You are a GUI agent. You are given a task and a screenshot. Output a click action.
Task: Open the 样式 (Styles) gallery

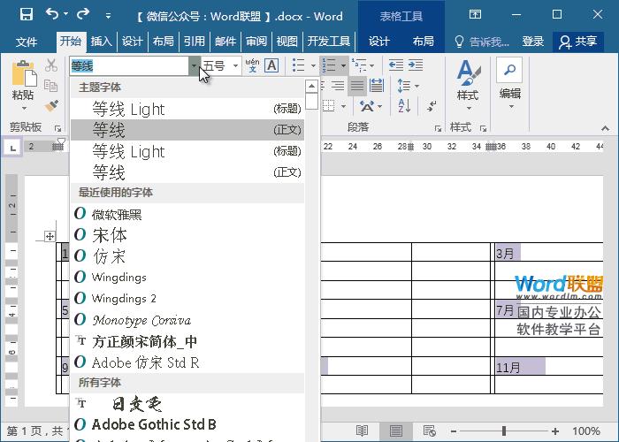[468, 85]
